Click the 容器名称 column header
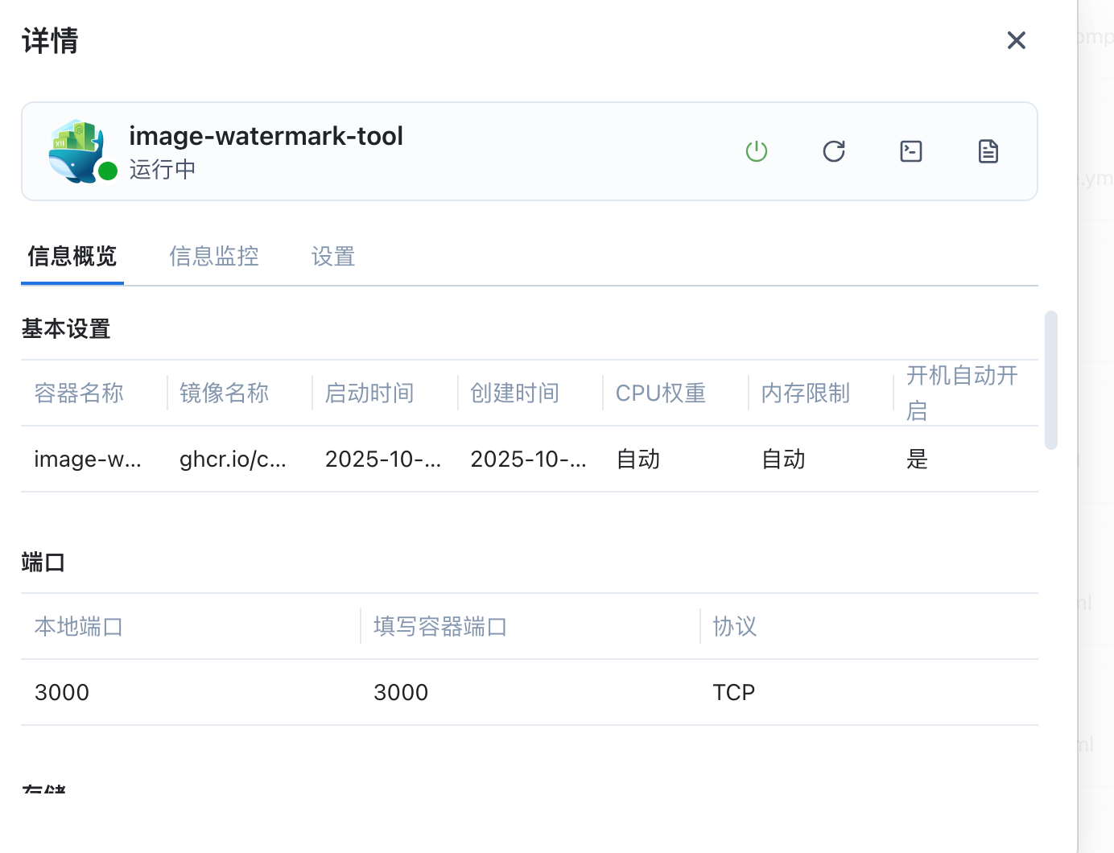 (79, 393)
